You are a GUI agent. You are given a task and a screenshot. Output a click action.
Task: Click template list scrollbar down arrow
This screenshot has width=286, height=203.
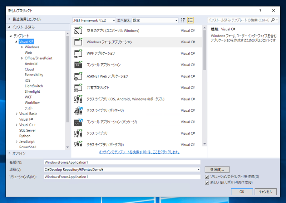(x=204, y=144)
